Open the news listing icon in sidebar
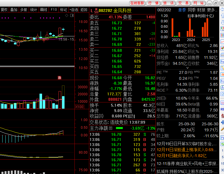Viewport: 224px width, 174px height. [x=222, y=55]
